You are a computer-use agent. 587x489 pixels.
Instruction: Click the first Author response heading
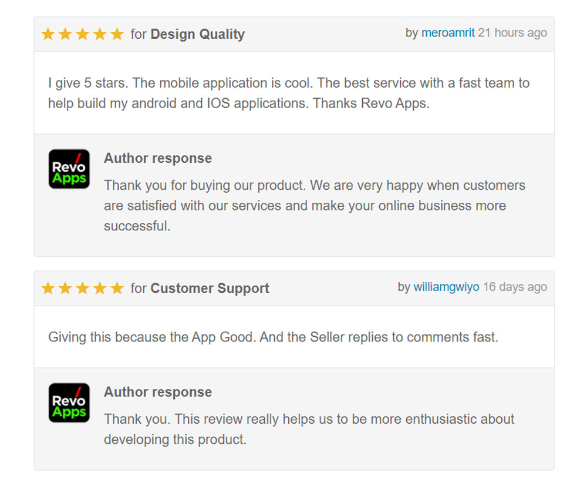pos(158,158)
